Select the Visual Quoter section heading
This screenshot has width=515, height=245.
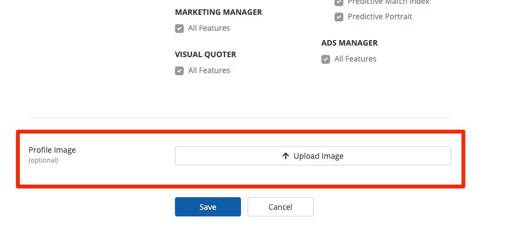click(205, 54)
